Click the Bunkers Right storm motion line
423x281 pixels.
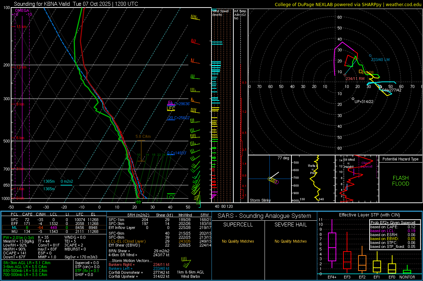pos(139,264)
